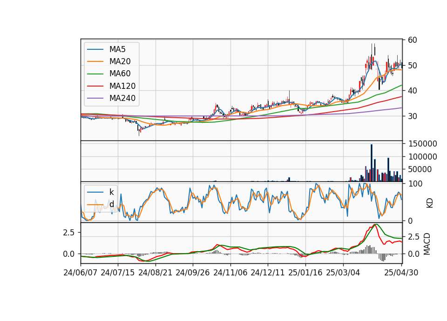Click the volume axis value 50000

pyautogui.click(x=420, y=169)
